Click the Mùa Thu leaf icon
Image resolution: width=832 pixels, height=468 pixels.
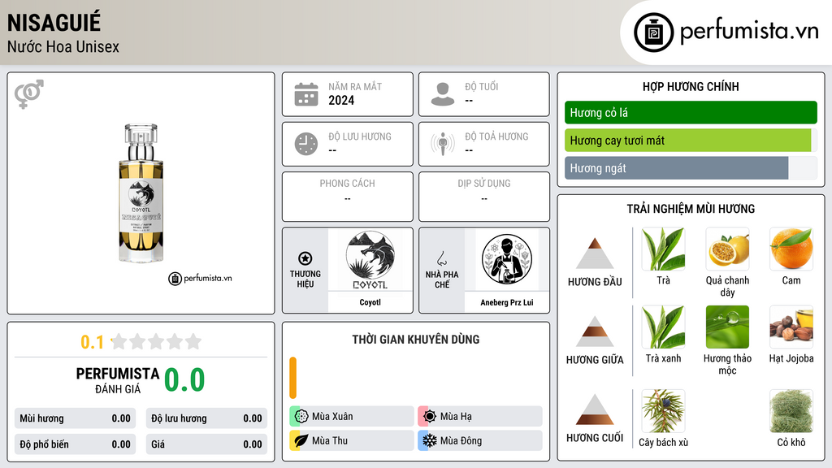click(x=301, y=440)
